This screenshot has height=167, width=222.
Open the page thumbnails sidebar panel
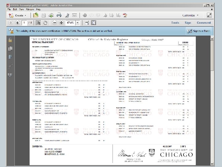click(x=10, y=49)
